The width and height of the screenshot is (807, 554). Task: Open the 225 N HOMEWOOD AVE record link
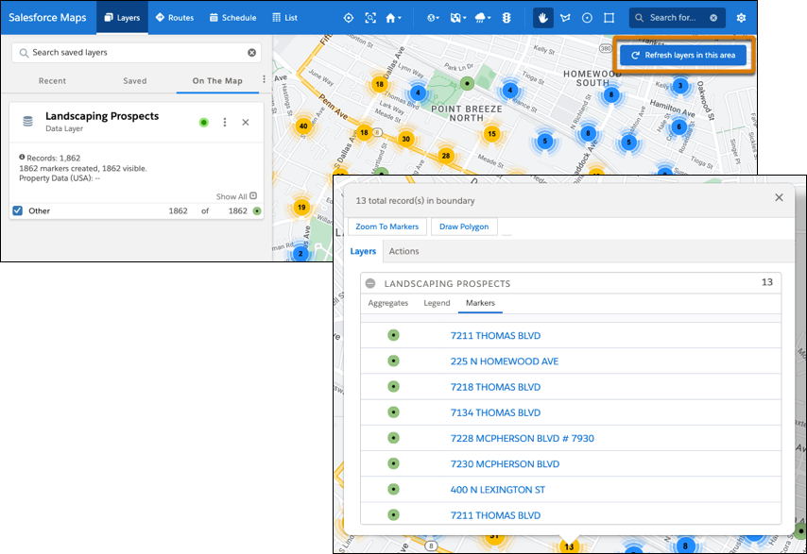click(x=505, y=361)
